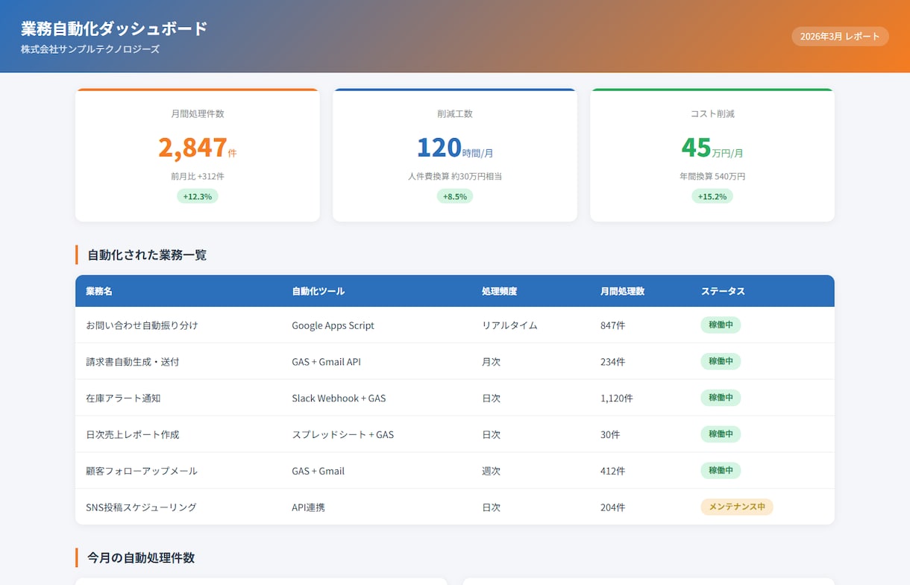Select the green 45 万円/月 value

712,148
